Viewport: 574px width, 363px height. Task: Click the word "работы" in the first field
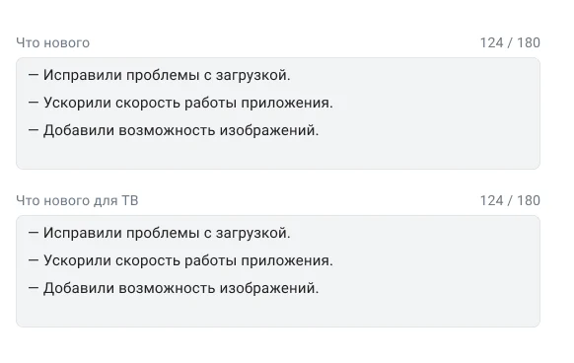[210, 103]
